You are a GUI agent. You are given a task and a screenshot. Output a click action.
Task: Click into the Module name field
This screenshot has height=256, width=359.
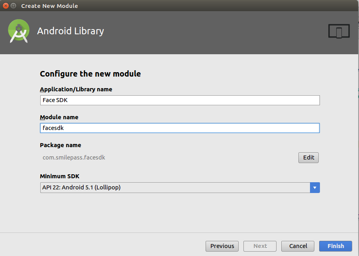click(x=180, y=128)
